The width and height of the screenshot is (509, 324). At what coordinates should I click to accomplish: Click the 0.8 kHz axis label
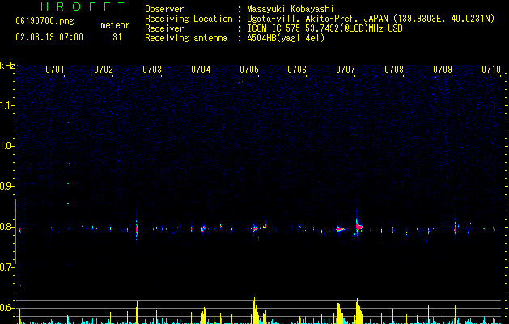coord(7,227)
